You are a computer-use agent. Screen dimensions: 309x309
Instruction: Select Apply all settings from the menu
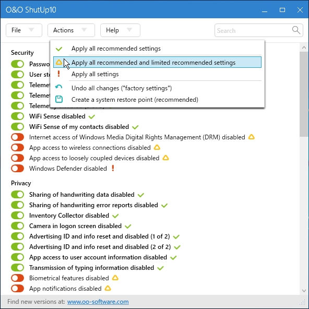pyautogui.click(x=157, y=74)
